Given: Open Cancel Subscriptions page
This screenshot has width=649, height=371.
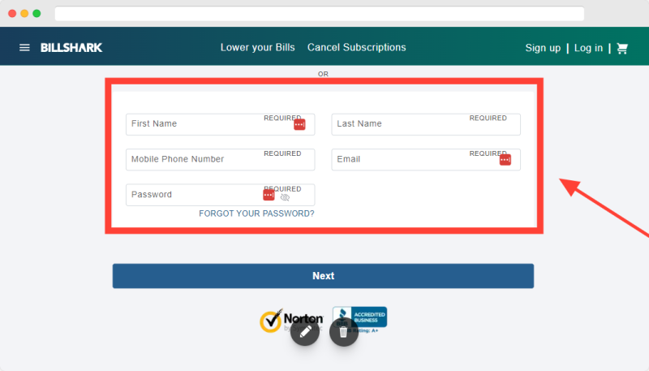Looking at the screenshot, I should (356, 48).
